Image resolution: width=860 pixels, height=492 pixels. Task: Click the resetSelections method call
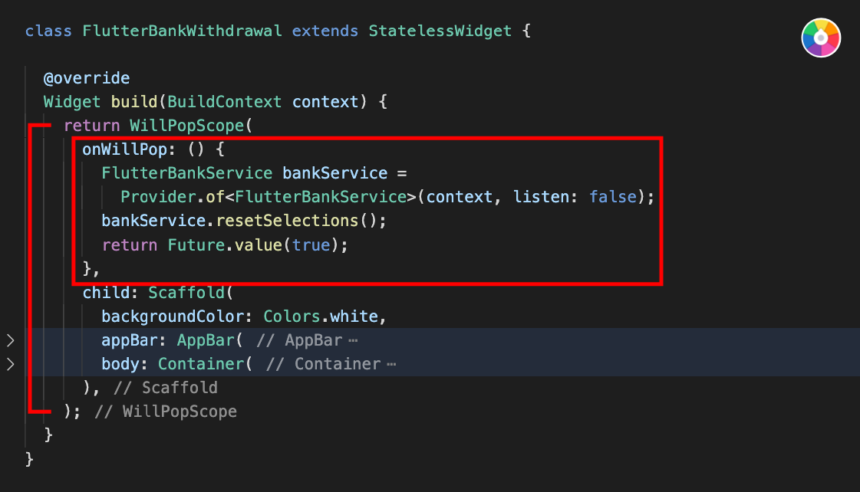(x=287, y=220)
